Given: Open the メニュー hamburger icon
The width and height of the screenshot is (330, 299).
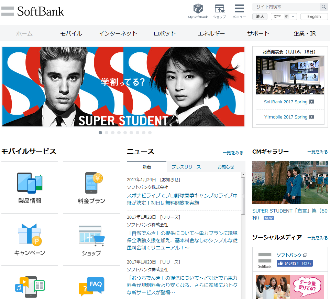Looking at the screenshot, I should coord(239,9).
